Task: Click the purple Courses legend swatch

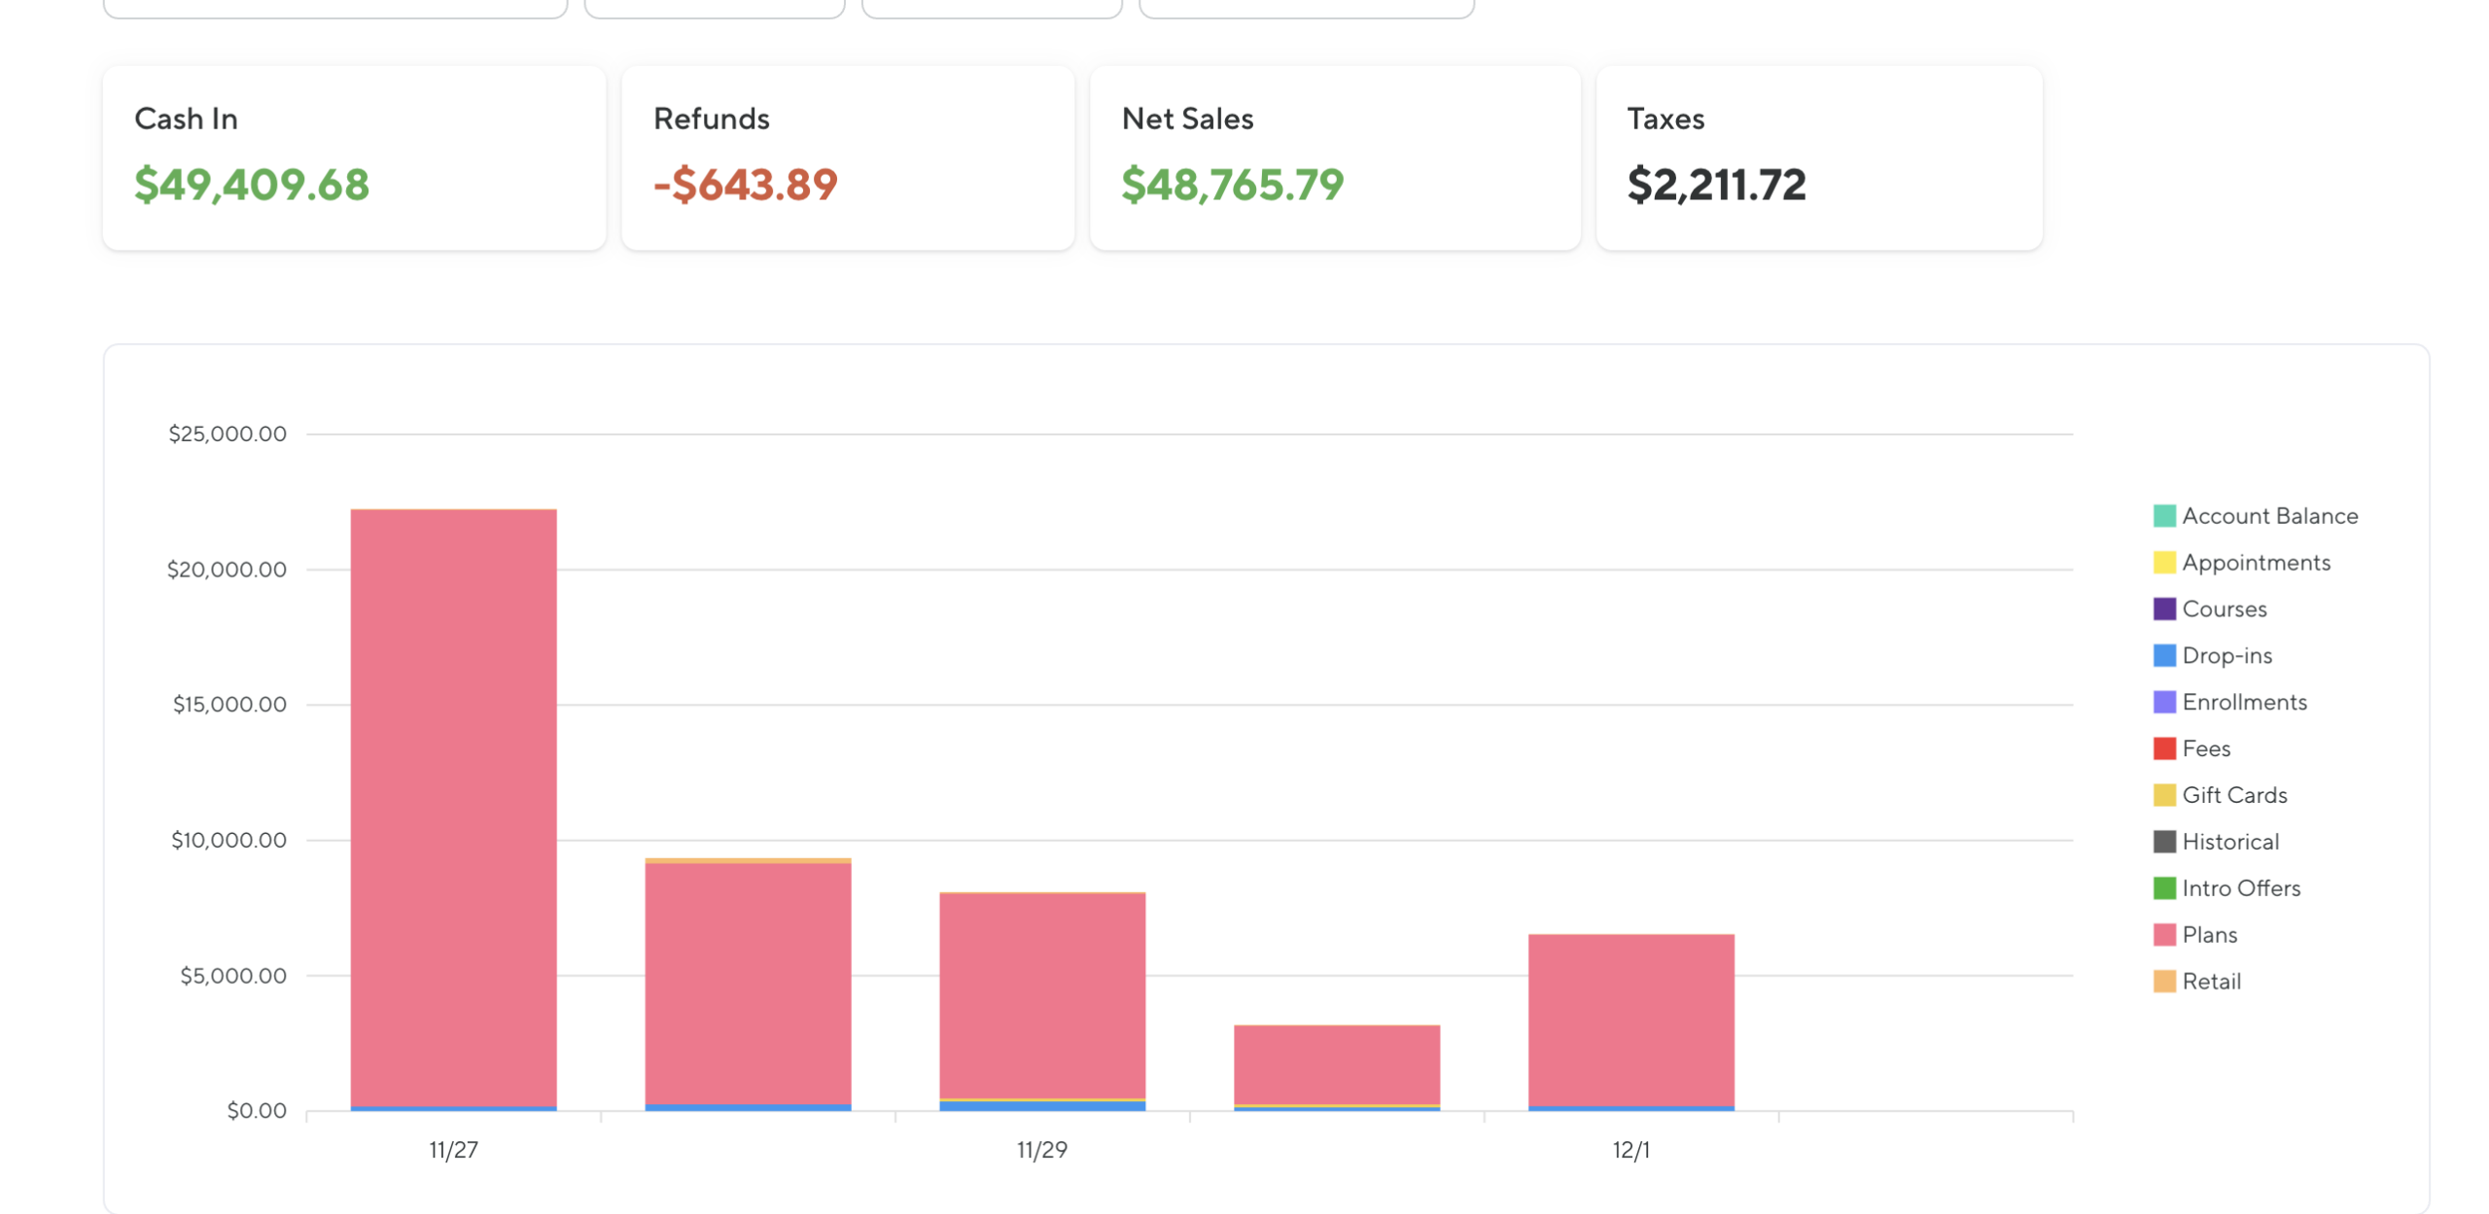Action: [x=2163, y=609]
